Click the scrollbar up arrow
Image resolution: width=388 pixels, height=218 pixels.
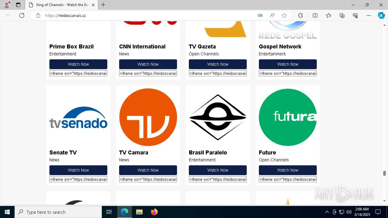[384, 25]
